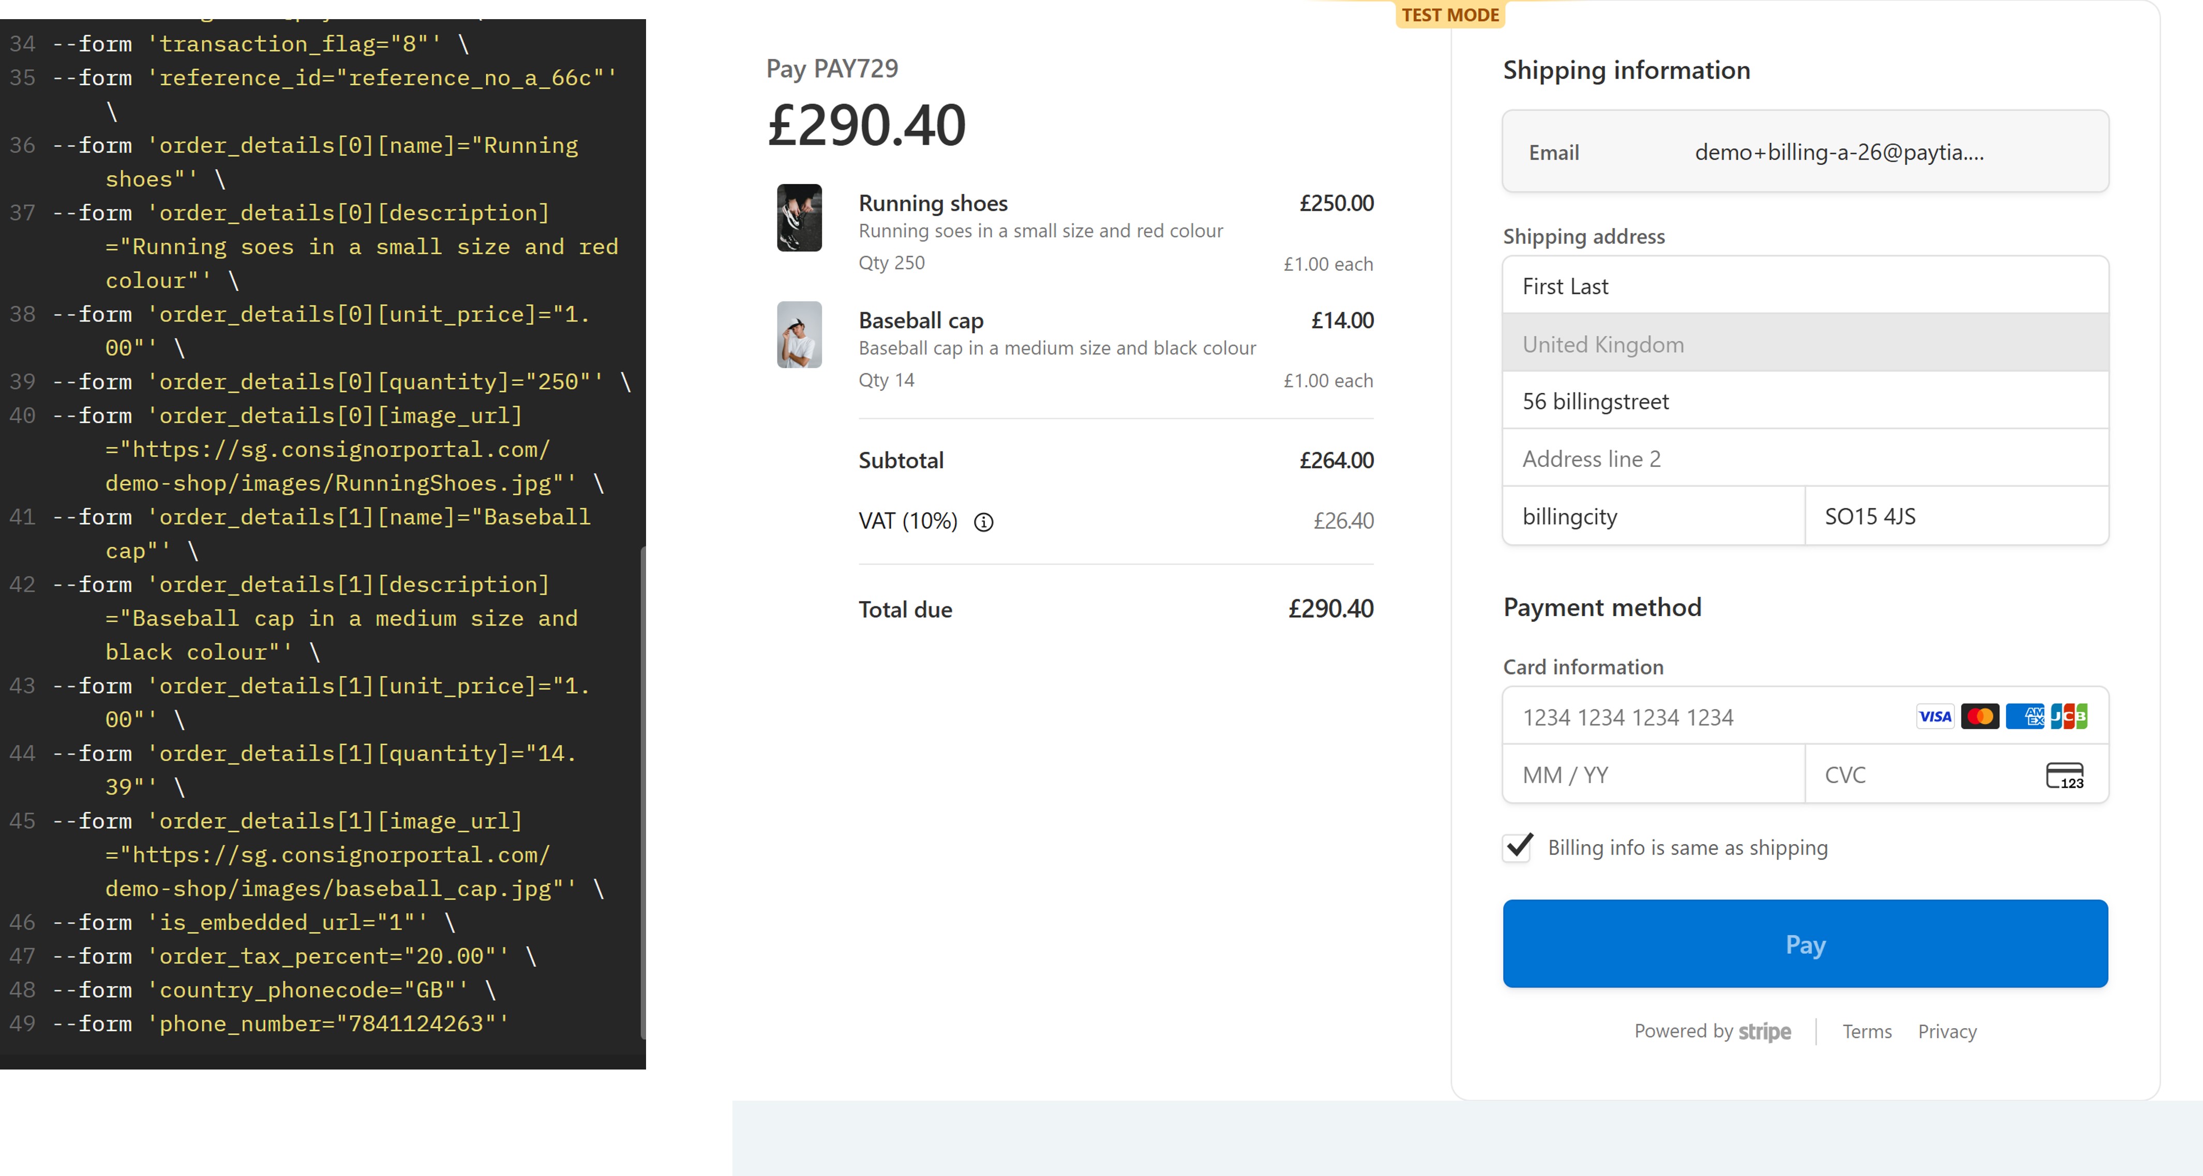Click the Mastercard logo icon

point(1979,716)
